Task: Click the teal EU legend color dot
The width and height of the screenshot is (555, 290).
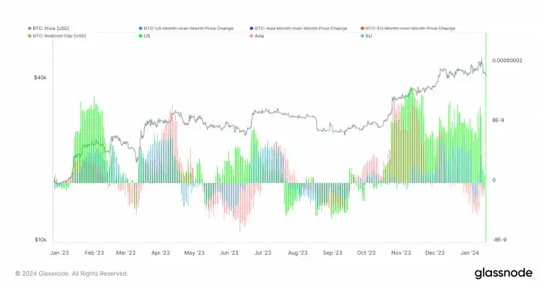Action: [362, 36]
